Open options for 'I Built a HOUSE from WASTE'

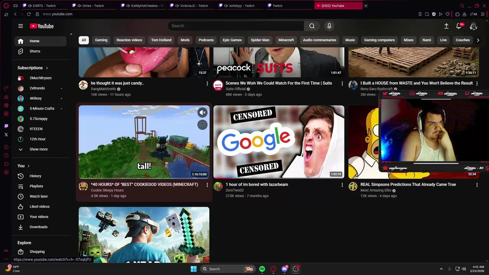coord(477,83)
